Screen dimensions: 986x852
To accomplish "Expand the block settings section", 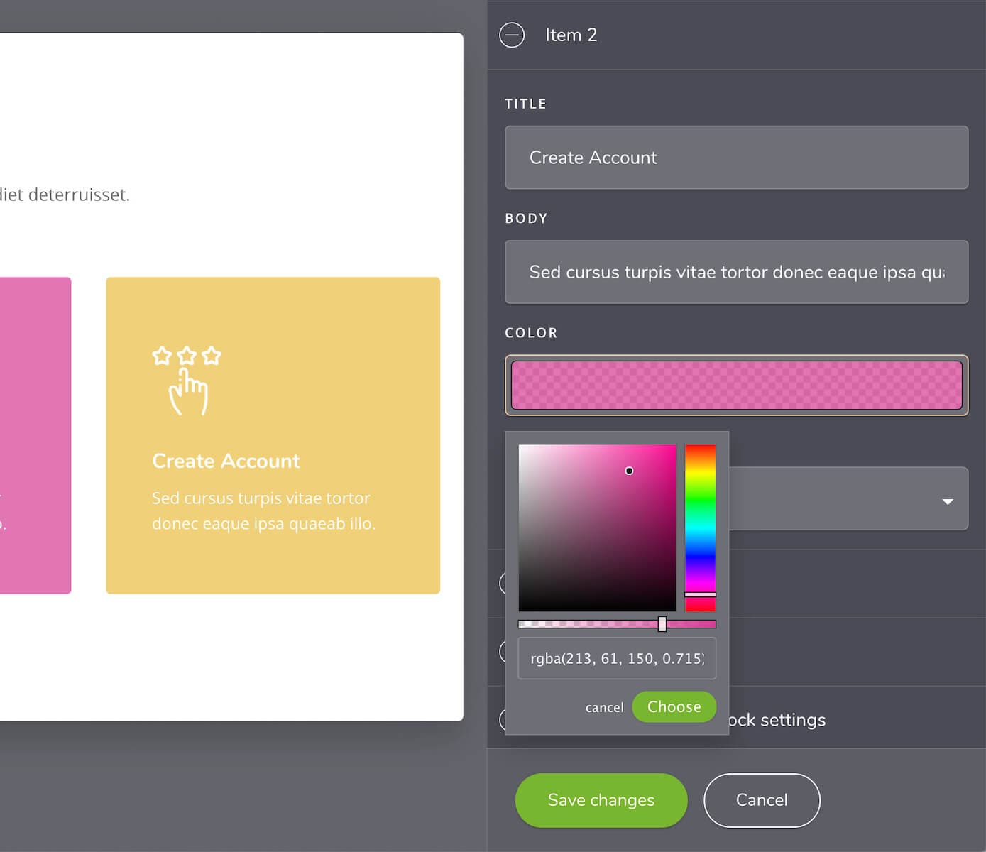I will point(777,720).
